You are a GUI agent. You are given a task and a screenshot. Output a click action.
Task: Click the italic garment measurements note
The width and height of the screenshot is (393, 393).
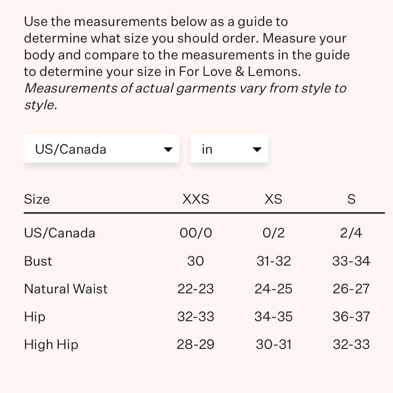(x=185, y=97)
